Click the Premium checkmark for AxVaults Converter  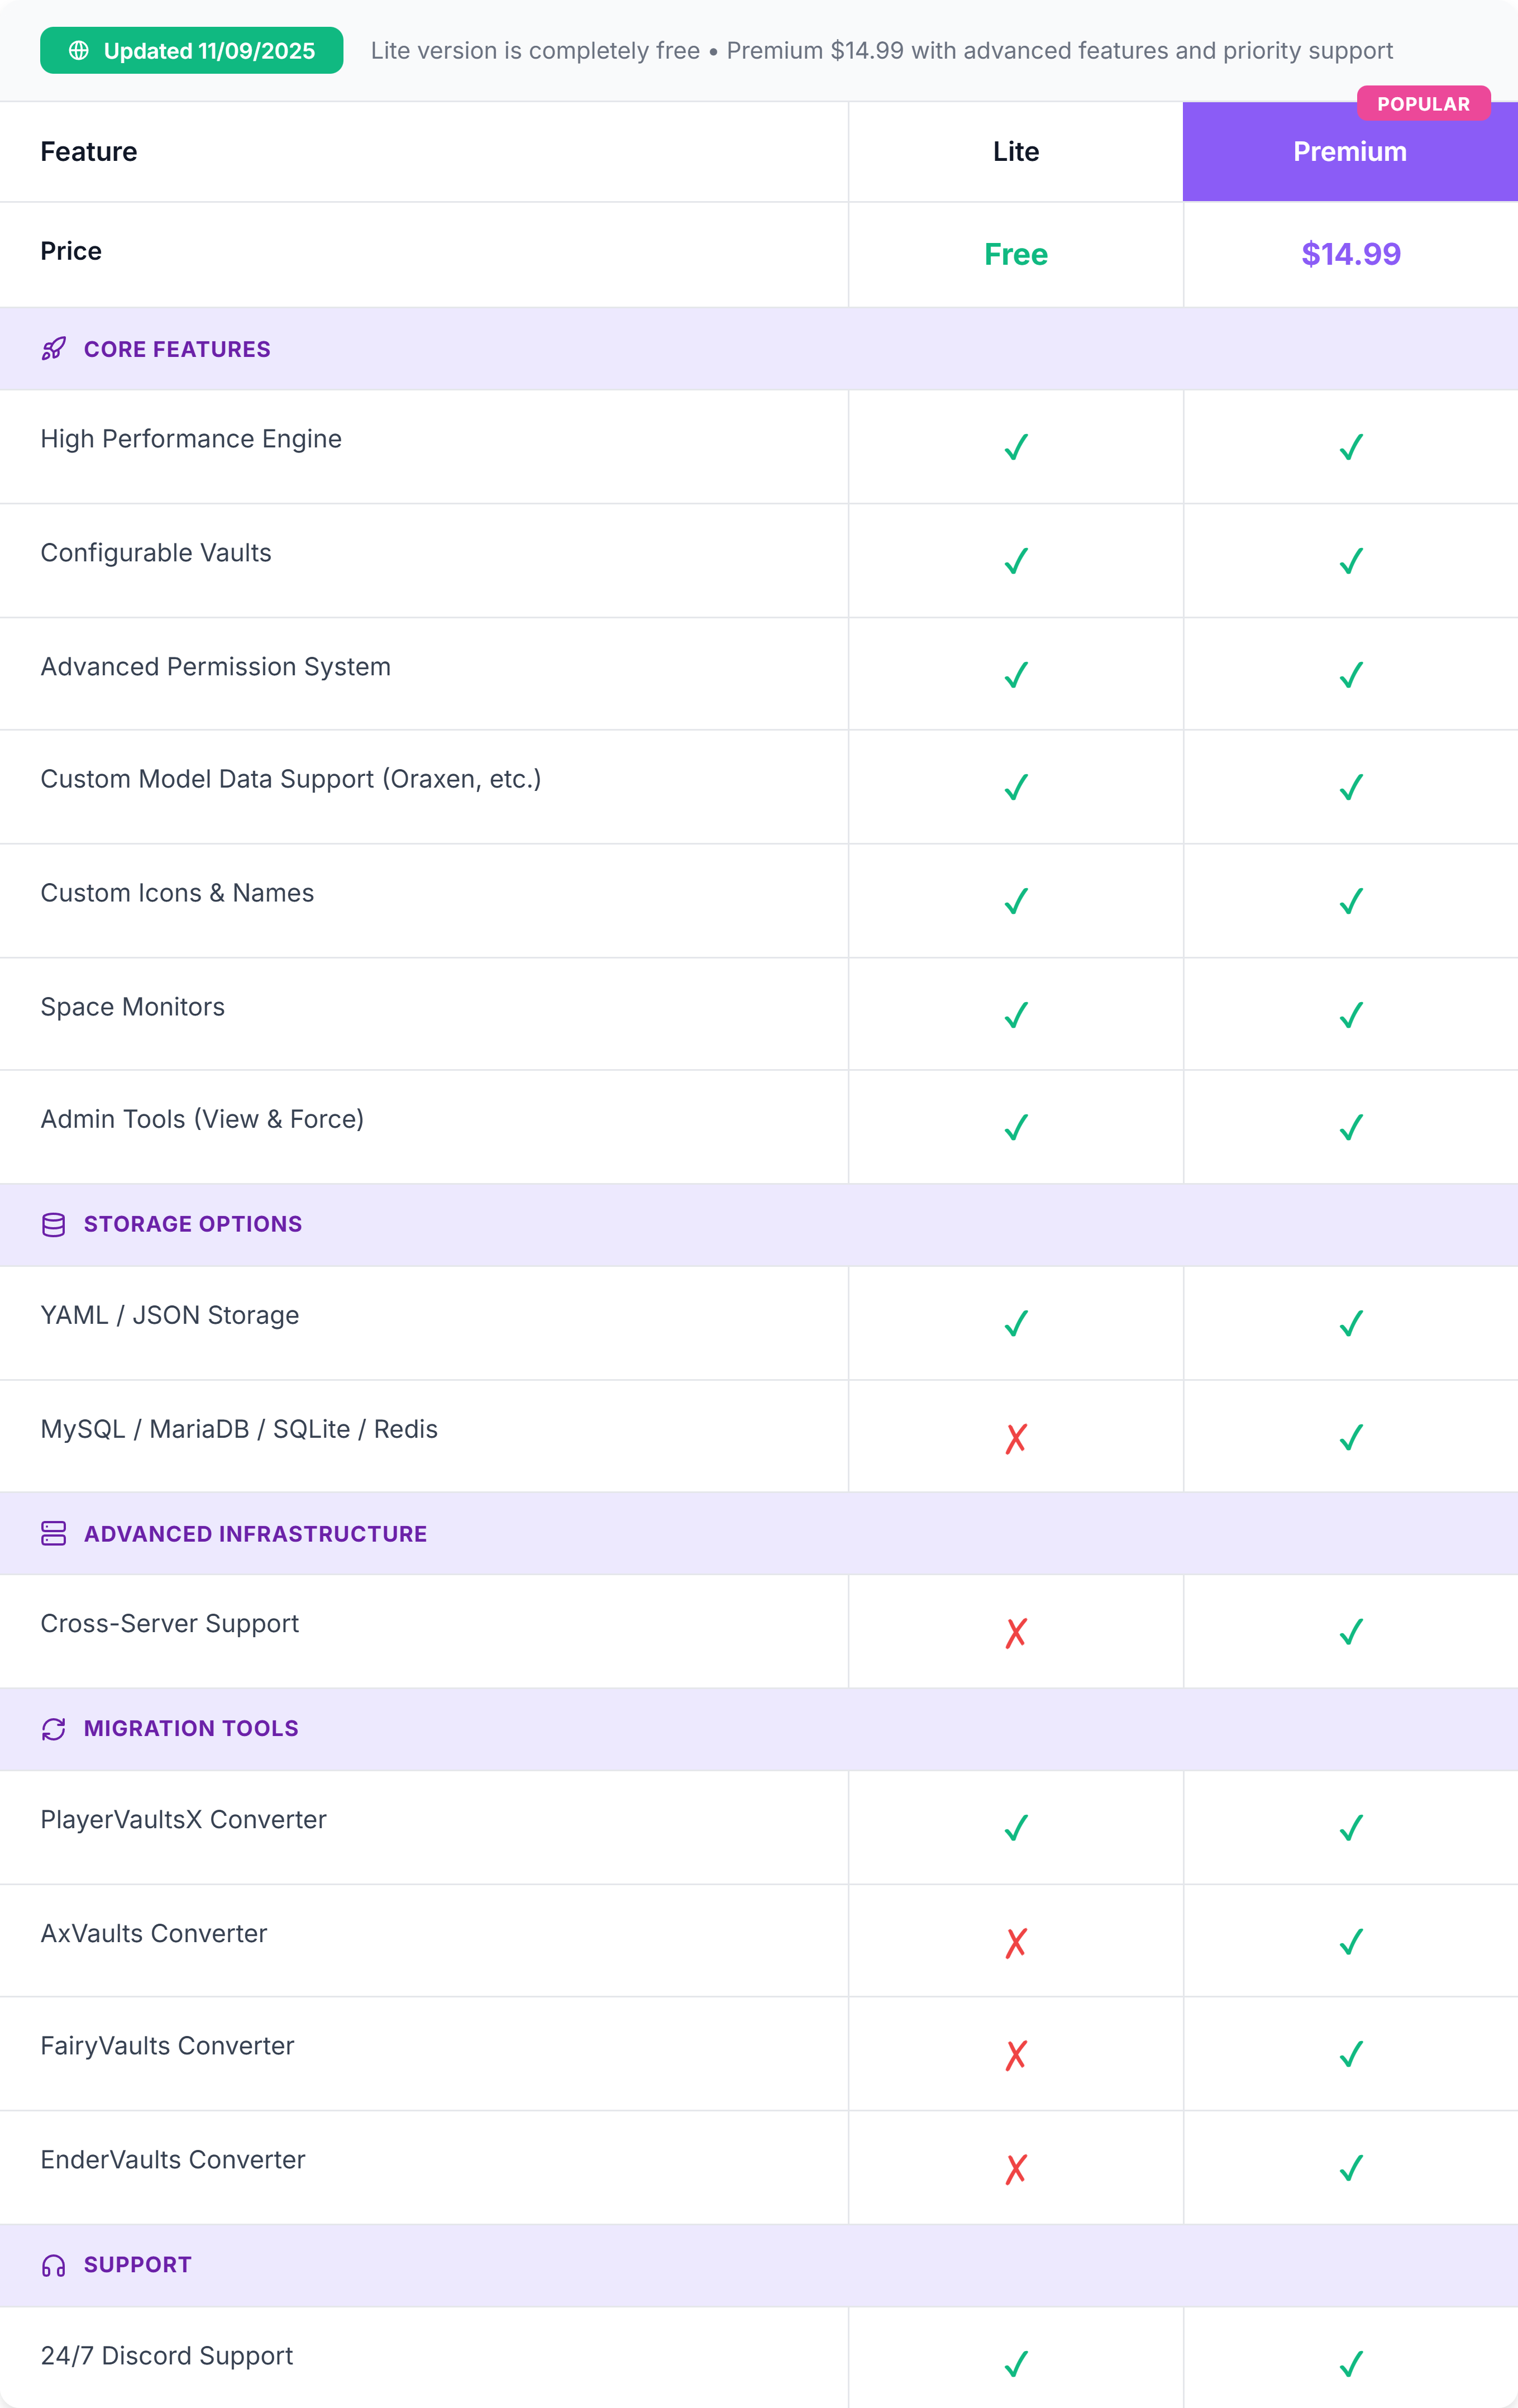pos(1351,1942)
